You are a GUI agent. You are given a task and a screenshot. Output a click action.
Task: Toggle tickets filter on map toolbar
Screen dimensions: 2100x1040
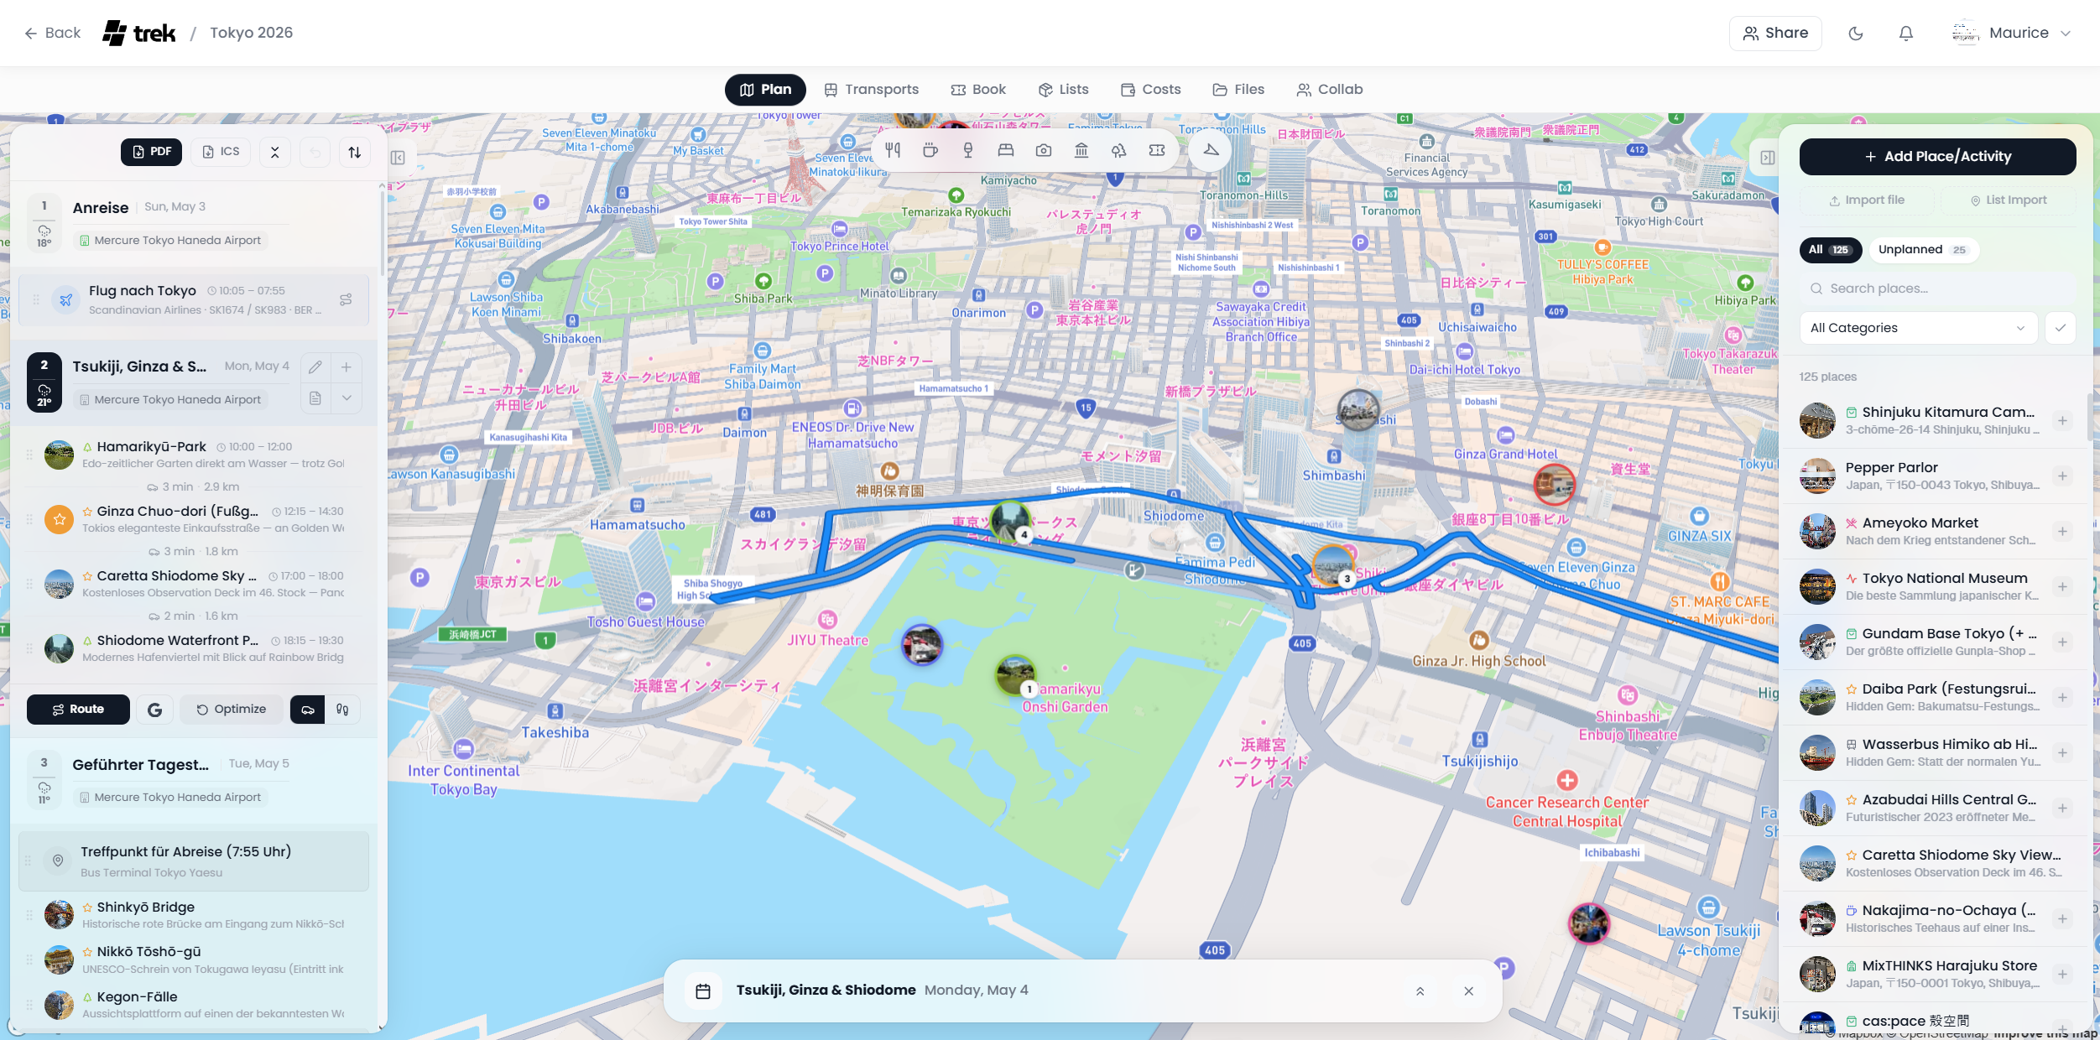(x=1157, y=150)
